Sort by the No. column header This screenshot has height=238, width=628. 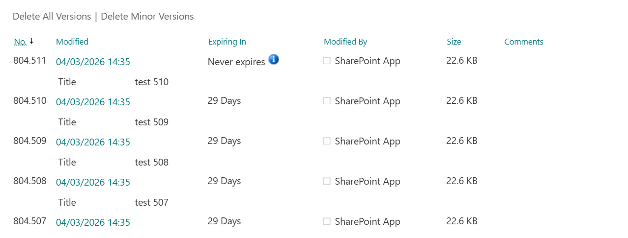pos(20,42)
